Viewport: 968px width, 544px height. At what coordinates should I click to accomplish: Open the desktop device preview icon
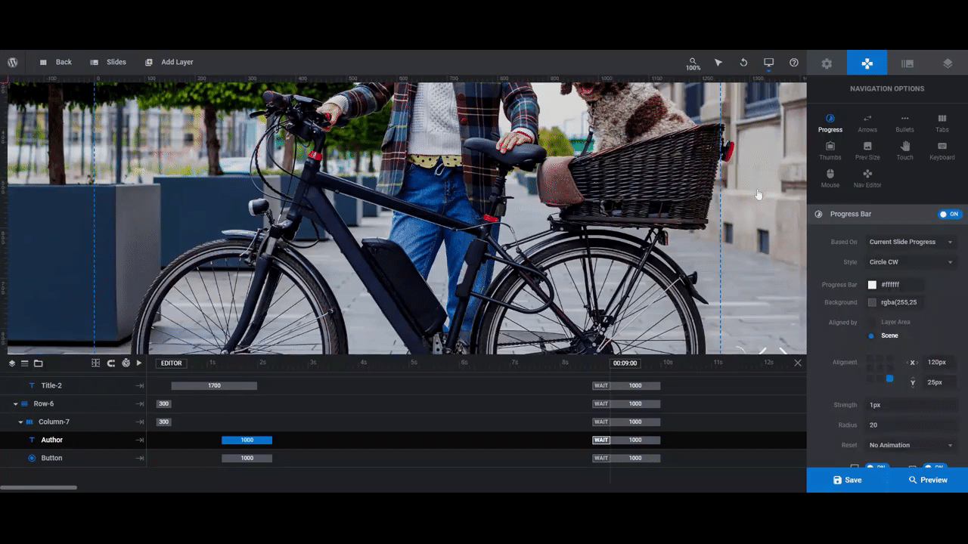[768, 62]
